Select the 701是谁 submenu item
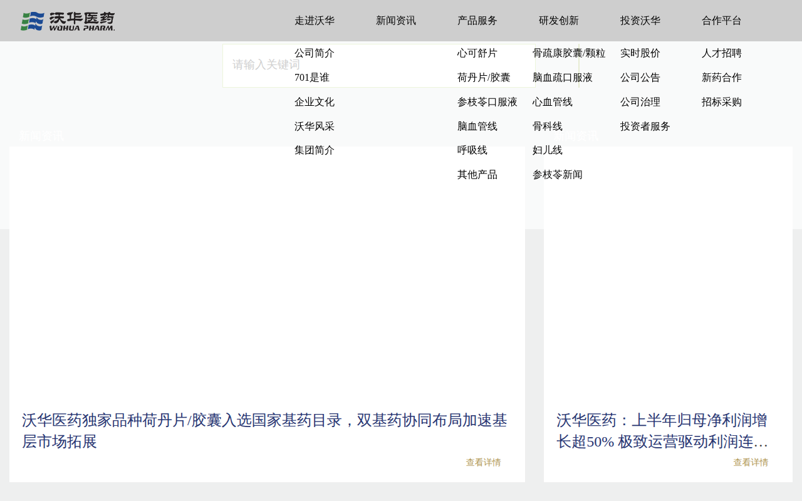Screen dimensions: 802x501 312,78
